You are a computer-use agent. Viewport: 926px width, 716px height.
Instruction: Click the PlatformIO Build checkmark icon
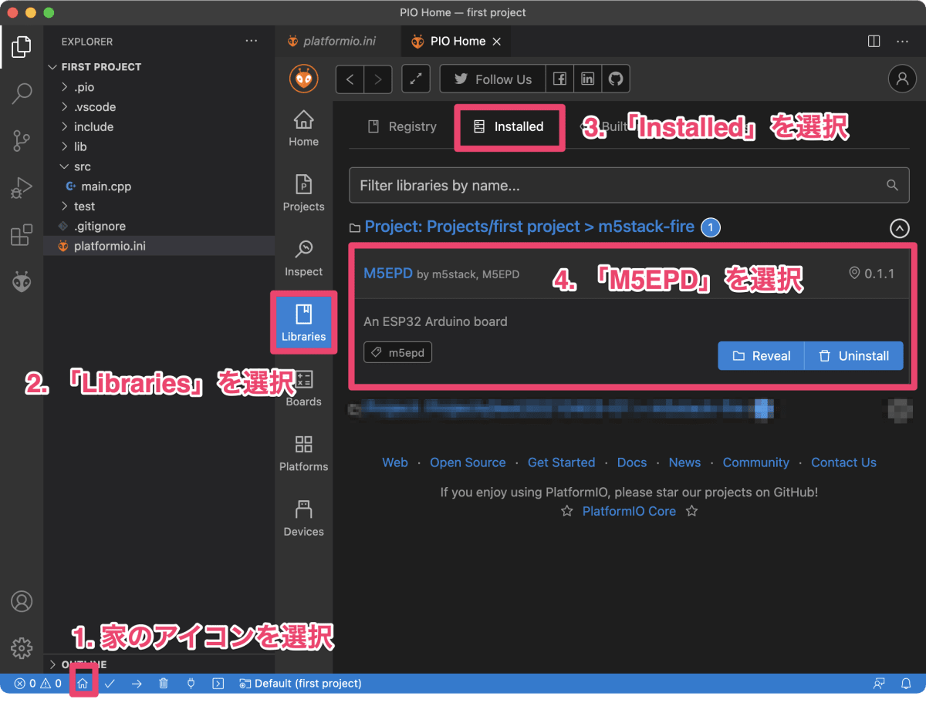pos(110,684)
